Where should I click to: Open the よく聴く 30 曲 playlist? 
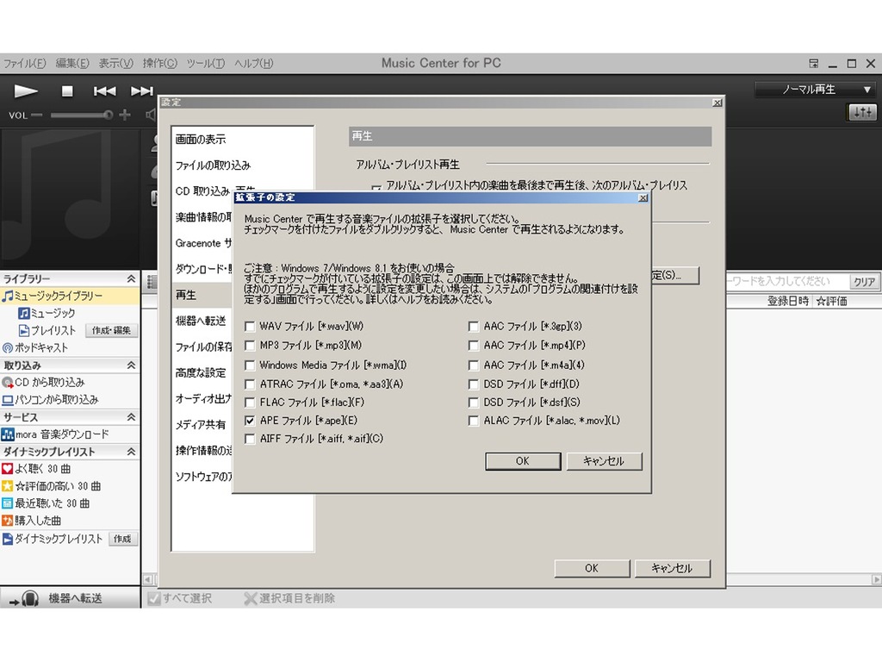[x=36, y=469]
